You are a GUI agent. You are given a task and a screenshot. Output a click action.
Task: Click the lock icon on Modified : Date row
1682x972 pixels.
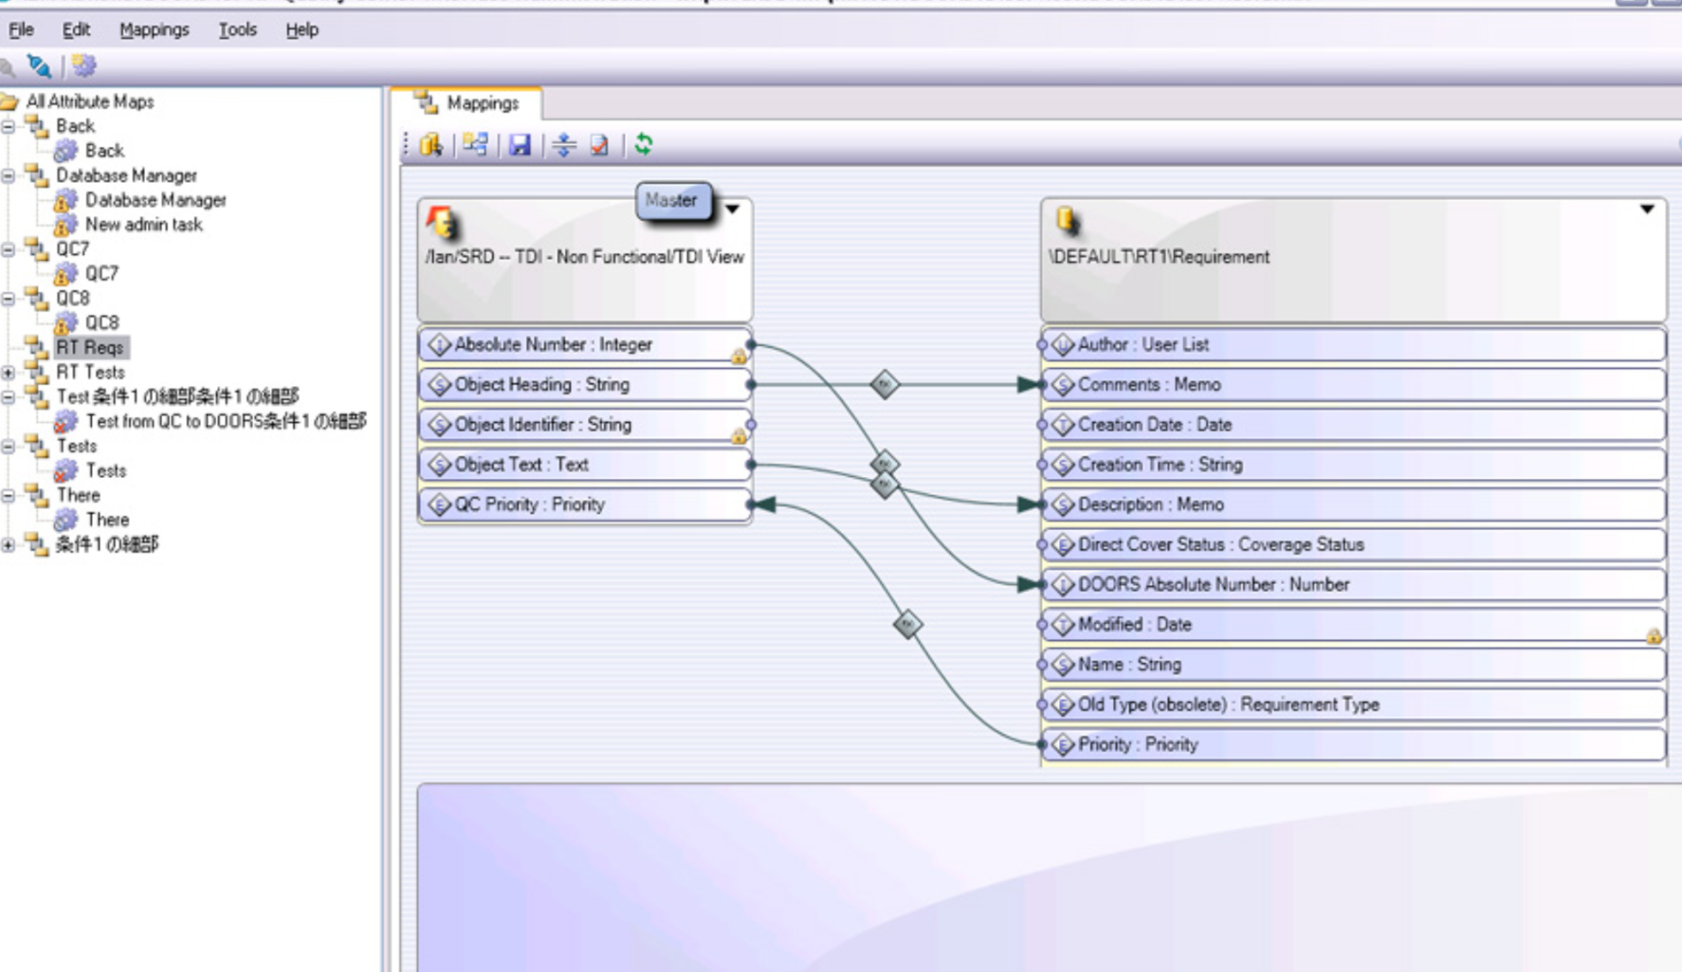coord(1654,636)
